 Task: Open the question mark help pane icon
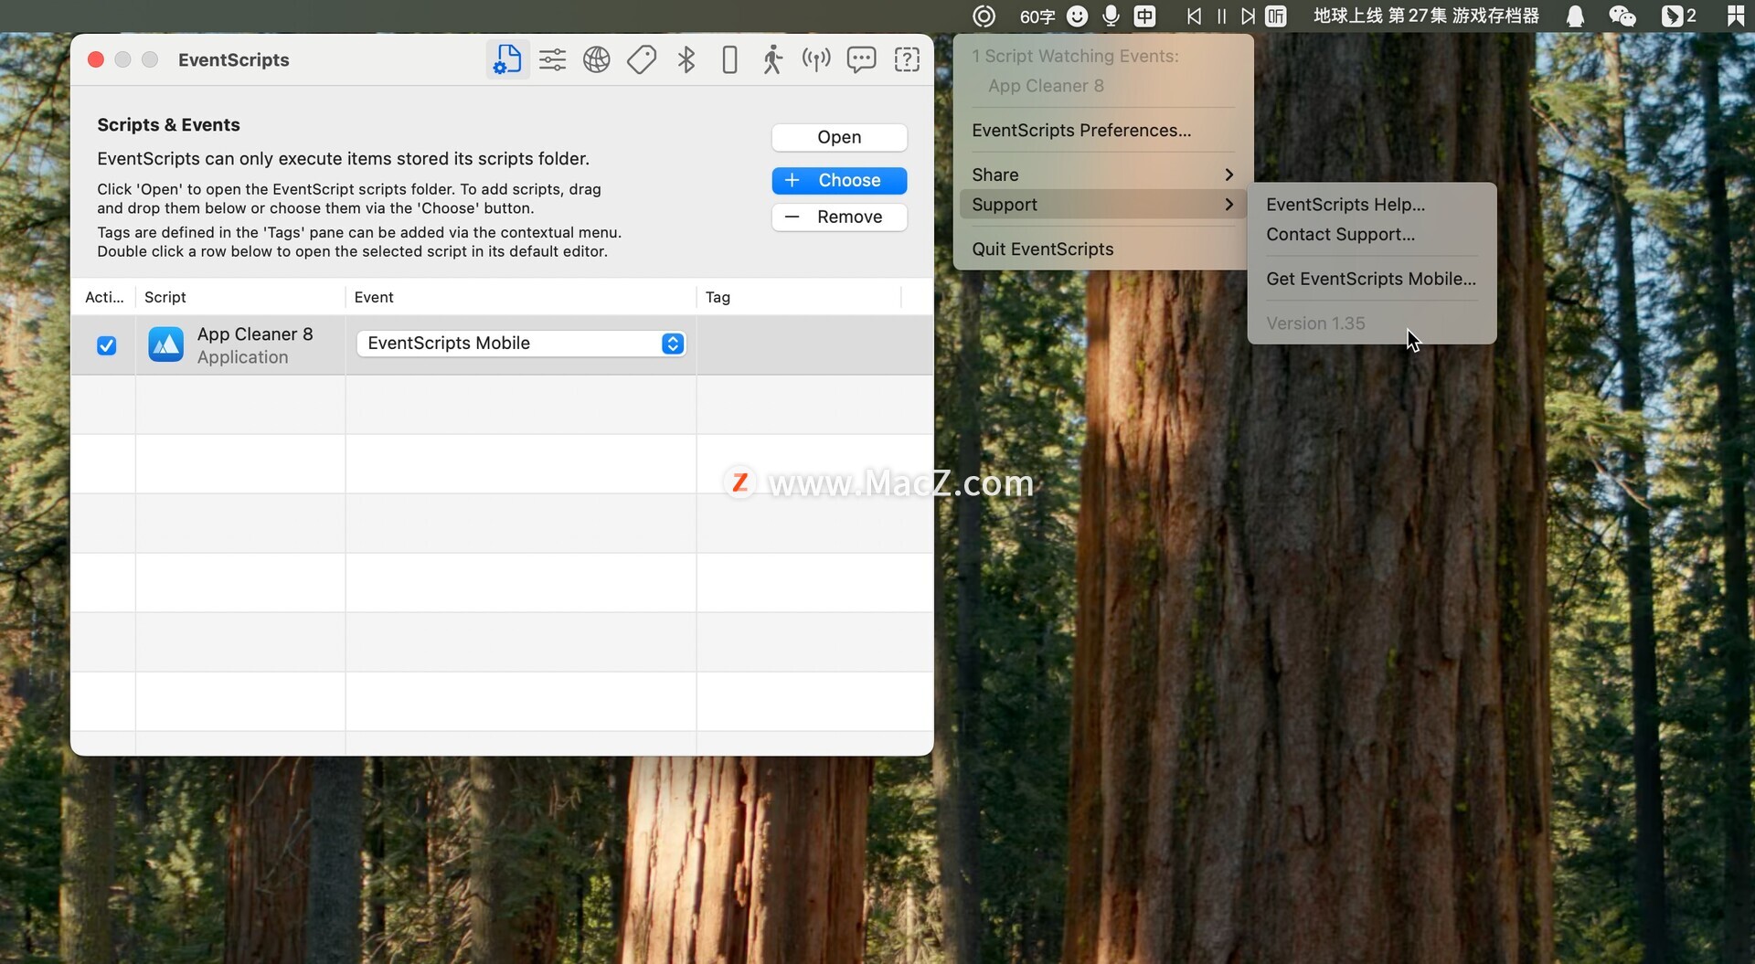907,59
